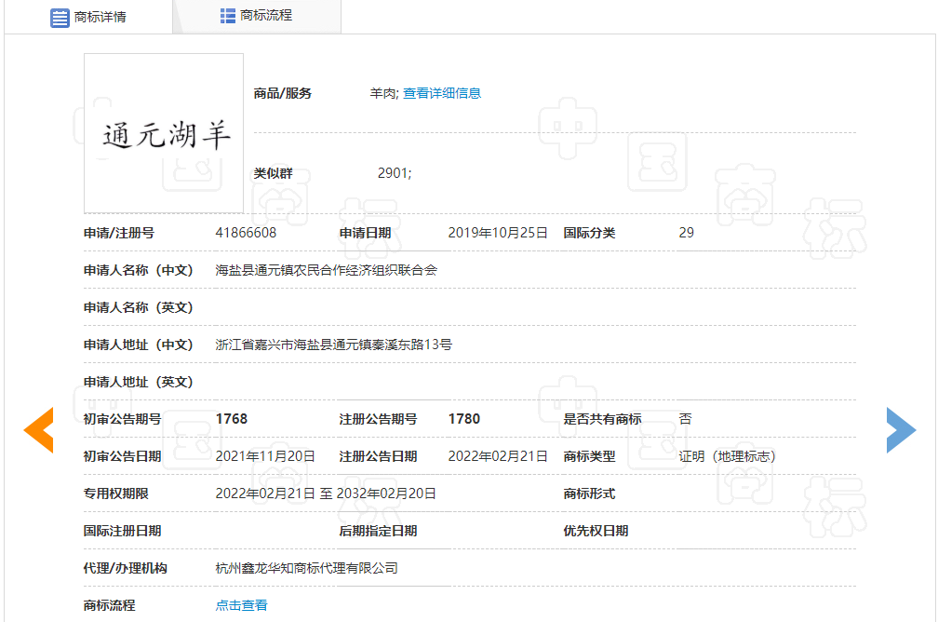This screenshot has width=938, height=622.
Task: Select preliminary announcement issue 1768
Action: pos(232,419)
